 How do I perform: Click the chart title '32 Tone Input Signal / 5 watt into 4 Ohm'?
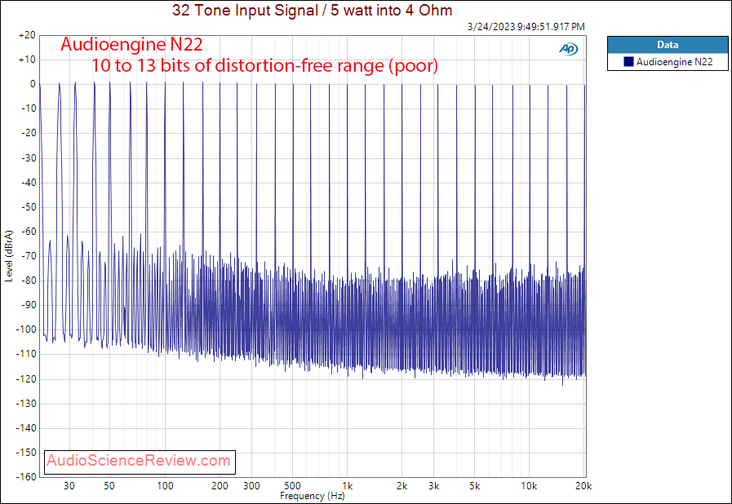click(312, 10)
